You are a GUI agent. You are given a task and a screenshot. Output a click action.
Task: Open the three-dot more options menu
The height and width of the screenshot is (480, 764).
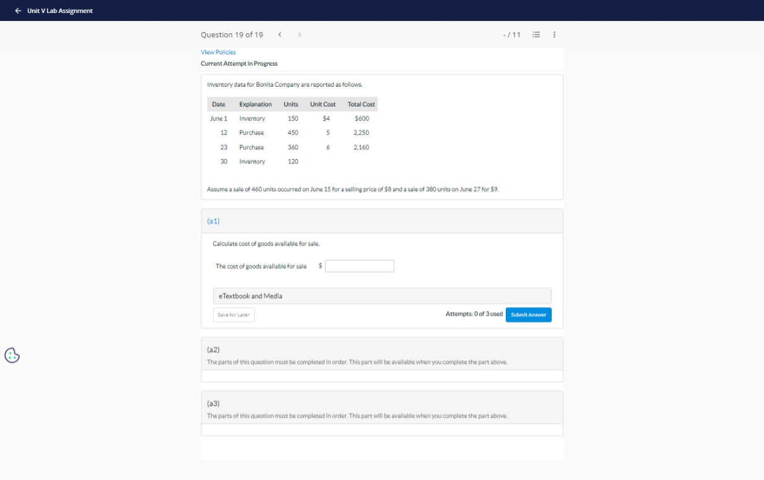tap(554, 35)
